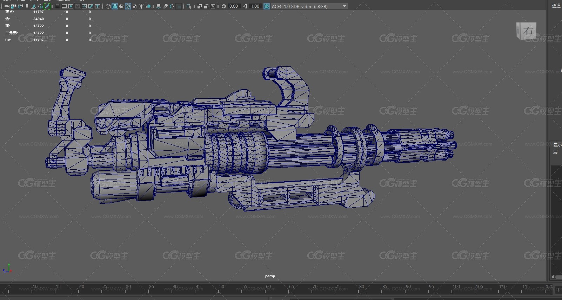Toggle Smooth Shade All cube
This screenshot has width=562, height=300.
tap(115, 6)
